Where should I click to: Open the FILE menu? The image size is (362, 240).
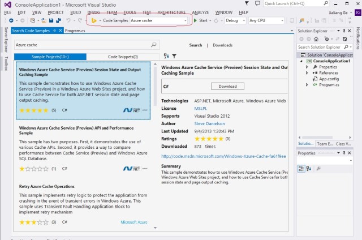click(7, 12)
